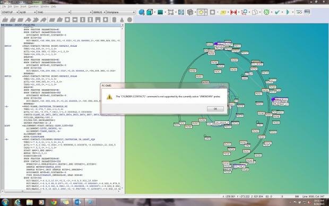Select the auto Surface Point feature icon

tap(13, 20)
